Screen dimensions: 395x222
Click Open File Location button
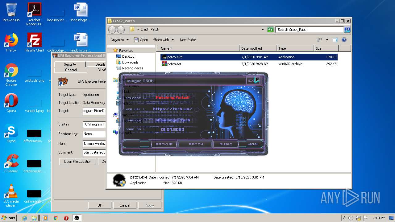click(x=77, y=162)
